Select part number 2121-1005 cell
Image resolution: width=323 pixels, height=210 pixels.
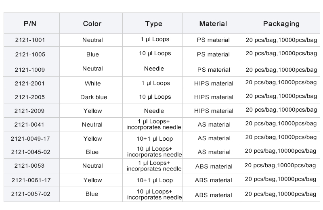[30, 54]
